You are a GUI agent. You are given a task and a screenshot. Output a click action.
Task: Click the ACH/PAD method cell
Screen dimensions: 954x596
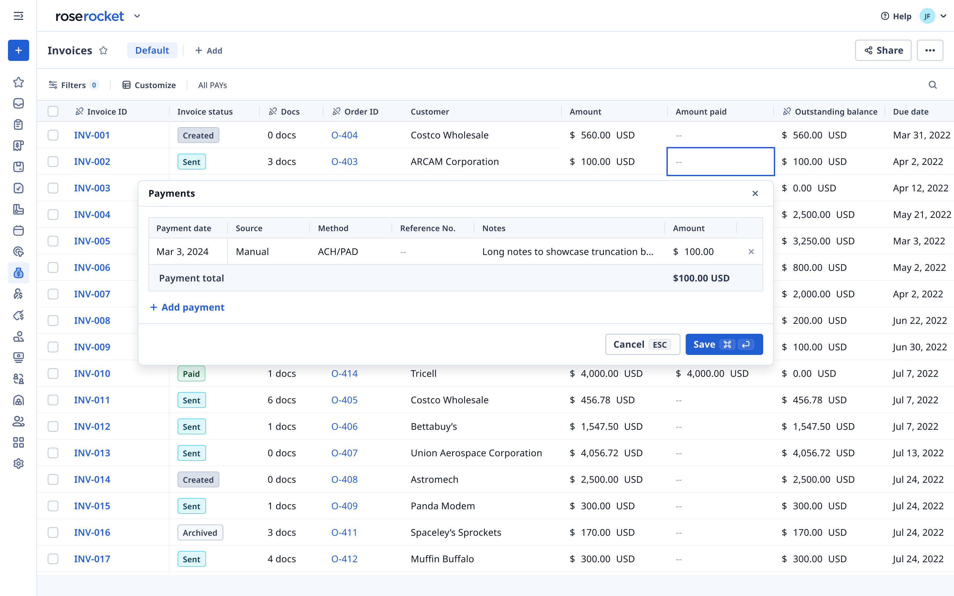point(351,252)
